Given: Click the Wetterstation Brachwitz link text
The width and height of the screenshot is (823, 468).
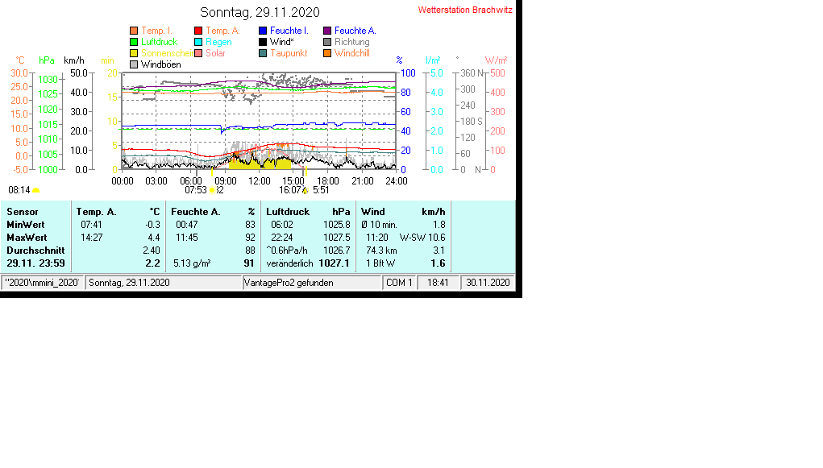Looking at the screenshot, I should click(x=463, y=10).
